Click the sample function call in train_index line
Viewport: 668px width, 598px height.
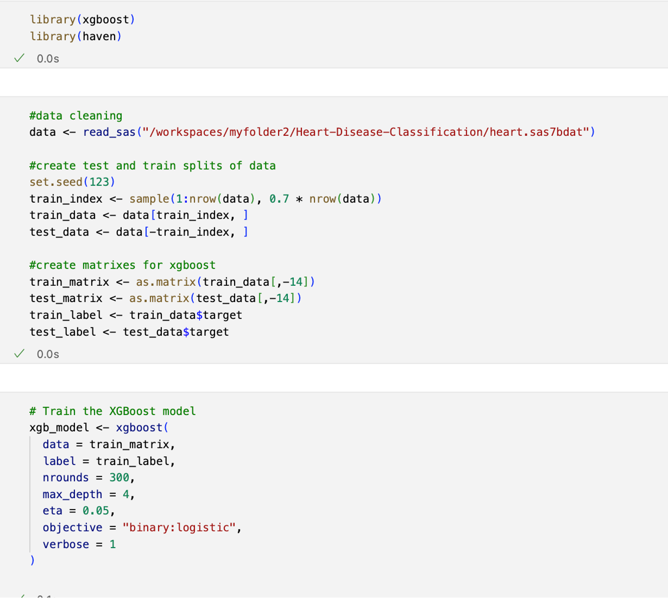tap(149, 199)
